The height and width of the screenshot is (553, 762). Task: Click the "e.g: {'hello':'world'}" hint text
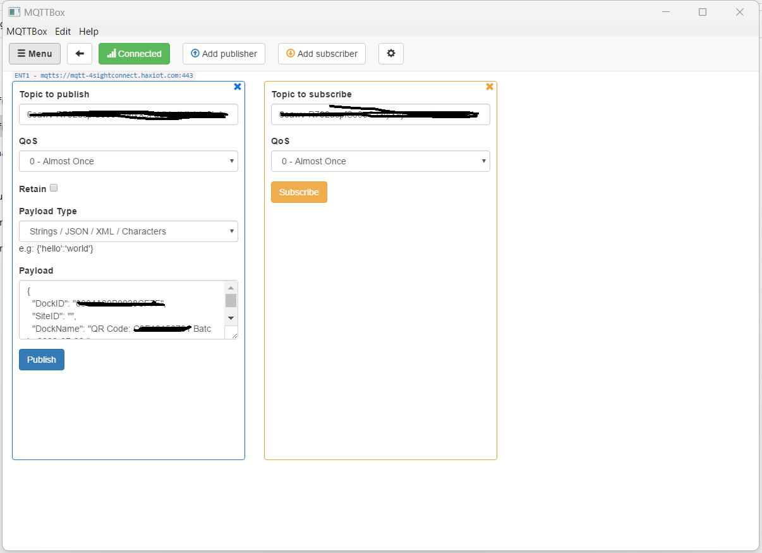pos(56,248)
